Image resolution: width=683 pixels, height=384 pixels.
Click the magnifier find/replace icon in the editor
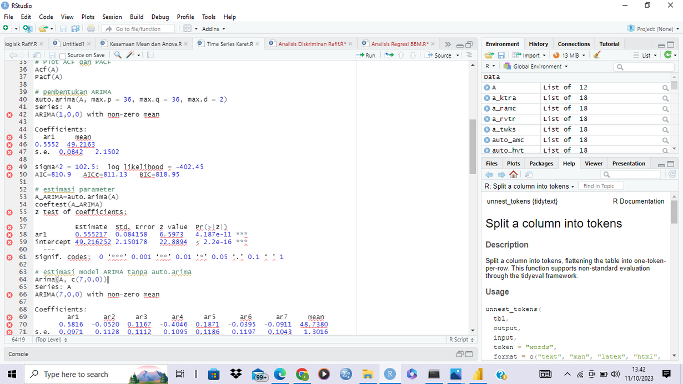click(x=118, y=55)
